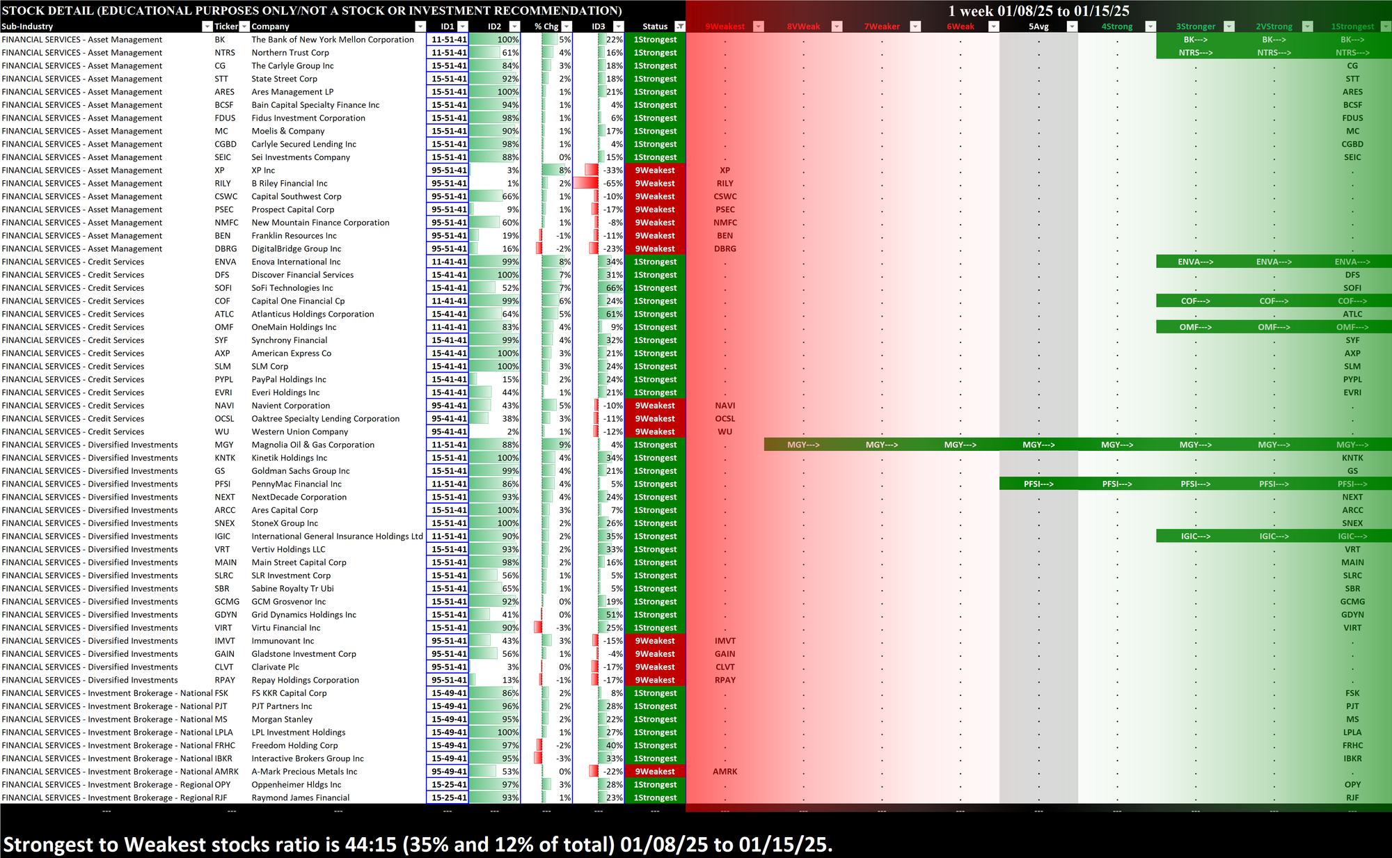Open the 6Weak column filter arrow
This screenshot has width=1392, height=858.
(994, 26)
